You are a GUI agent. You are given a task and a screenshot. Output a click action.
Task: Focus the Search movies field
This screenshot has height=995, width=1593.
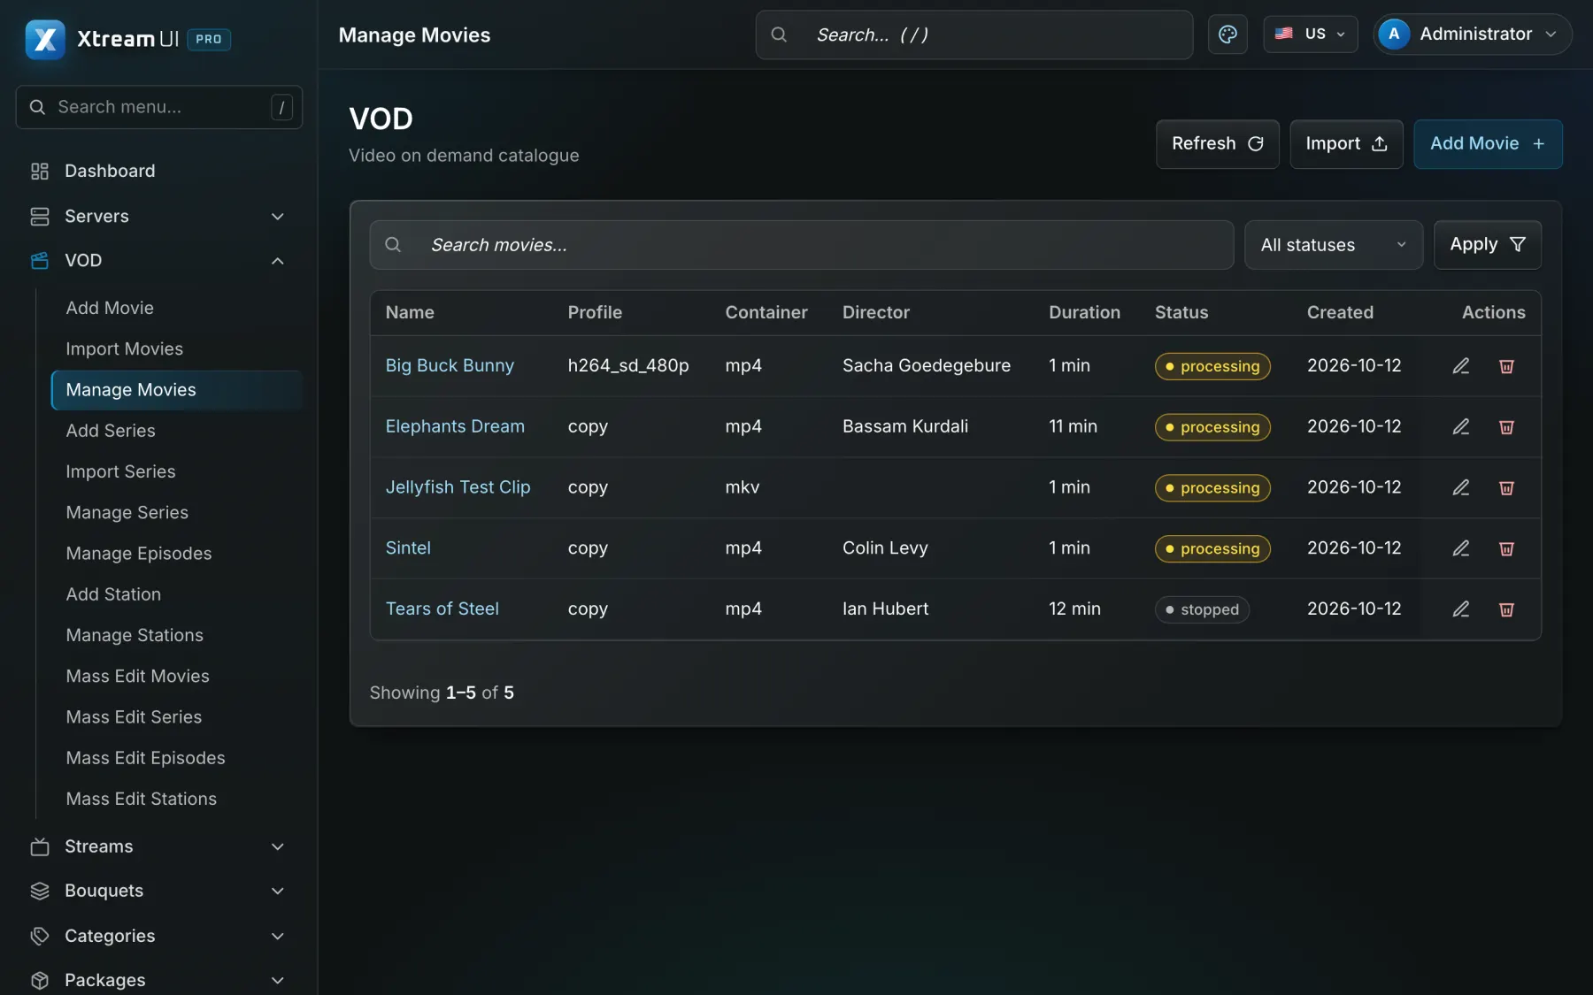tap(802, 245)
